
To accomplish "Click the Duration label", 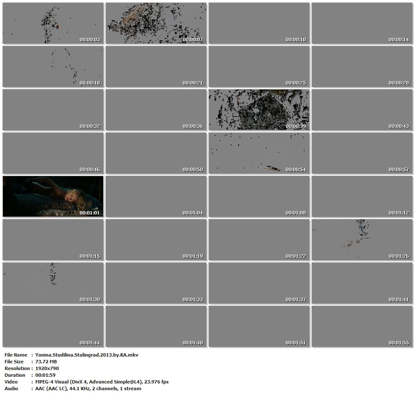I will [x=15, y=375].
